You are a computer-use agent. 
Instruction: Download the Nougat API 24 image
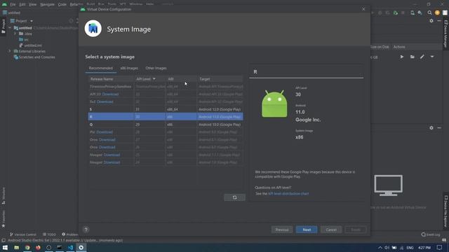112,162
